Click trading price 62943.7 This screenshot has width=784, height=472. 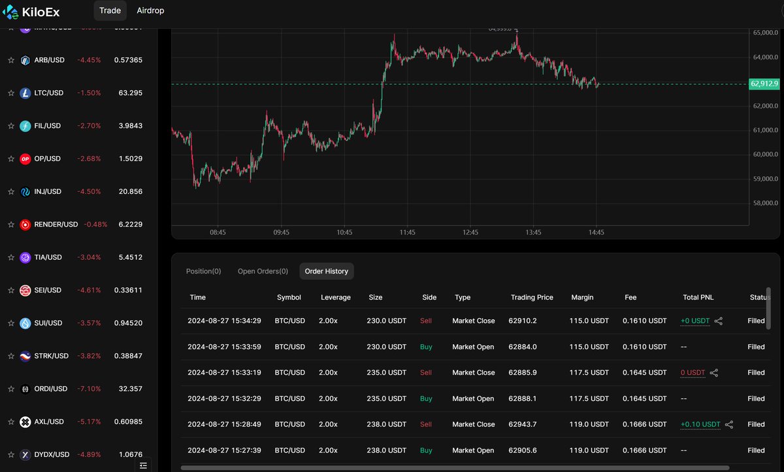coord(523,424)
